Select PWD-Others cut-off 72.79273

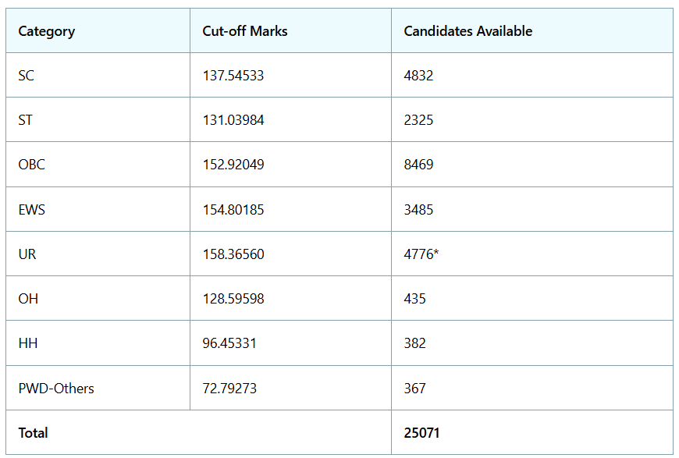click(229, 389)
